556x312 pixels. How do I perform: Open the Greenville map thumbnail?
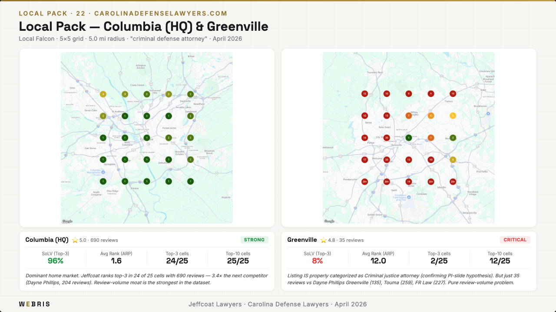coord(409,138)
